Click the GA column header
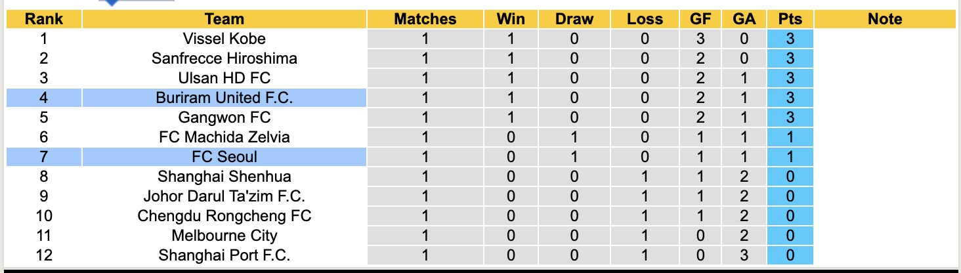This screenshot has width=961, height=273. pos(744,19)
